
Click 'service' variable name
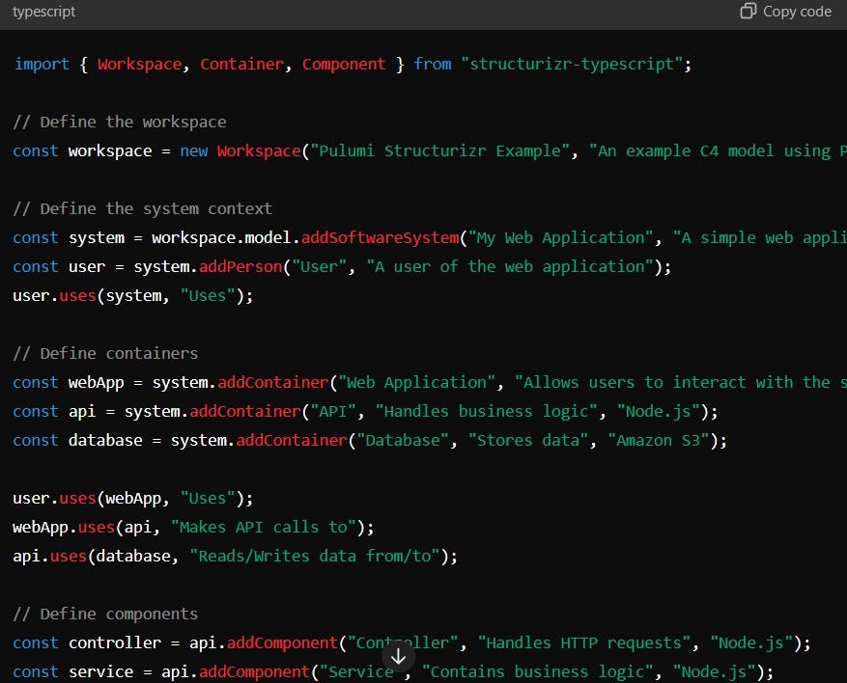(101, 672)
